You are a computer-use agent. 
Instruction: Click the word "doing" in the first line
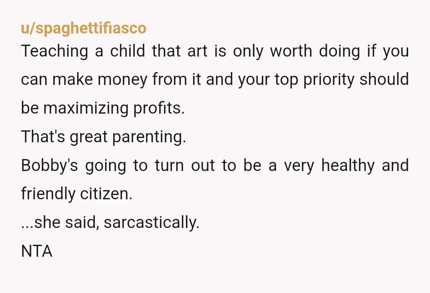click(340, 51)
